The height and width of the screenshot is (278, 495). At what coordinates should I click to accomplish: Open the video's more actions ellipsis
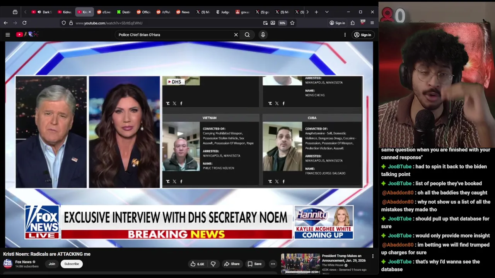click(x=273, y=264)
